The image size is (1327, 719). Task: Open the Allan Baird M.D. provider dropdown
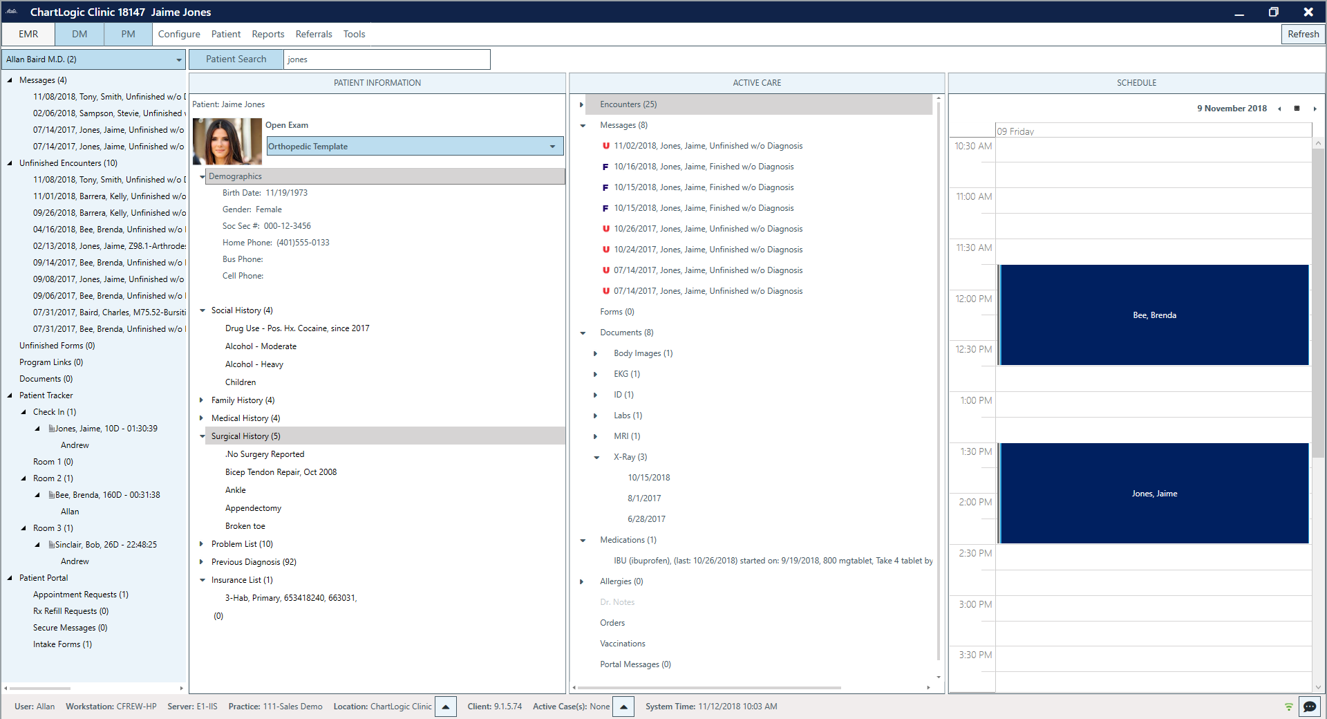click(179, 59)
